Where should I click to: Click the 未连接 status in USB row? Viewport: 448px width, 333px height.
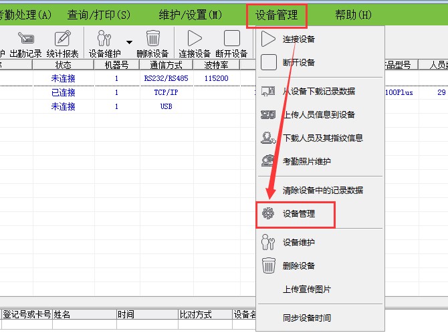[x=63, y=106]
